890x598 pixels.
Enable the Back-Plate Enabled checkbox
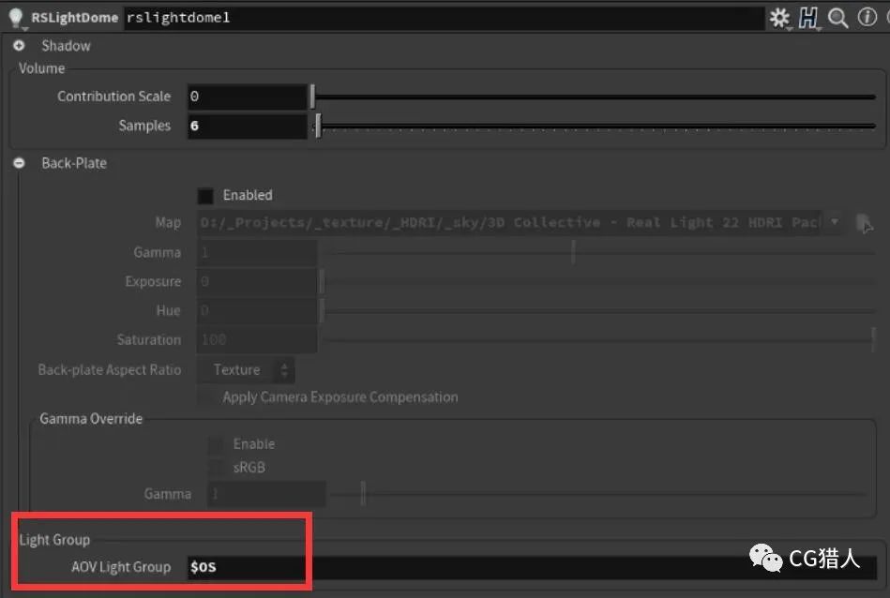(204, 195)
